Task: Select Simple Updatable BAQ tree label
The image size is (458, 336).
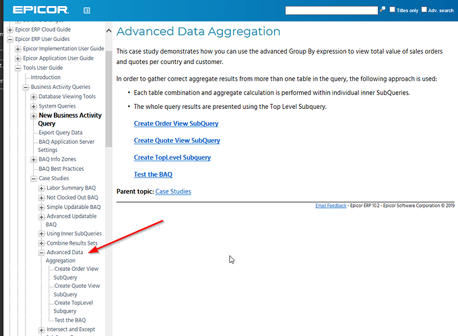Action: click(x=73, y=207)
